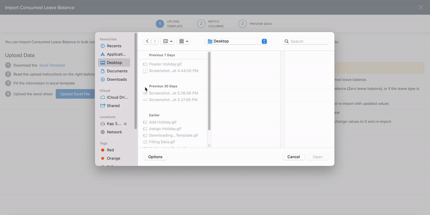Viewport: 430px width, 215px height.
Task: Close the Import Consumed Leave Balance panel
Action: click(x=420, y=7)
